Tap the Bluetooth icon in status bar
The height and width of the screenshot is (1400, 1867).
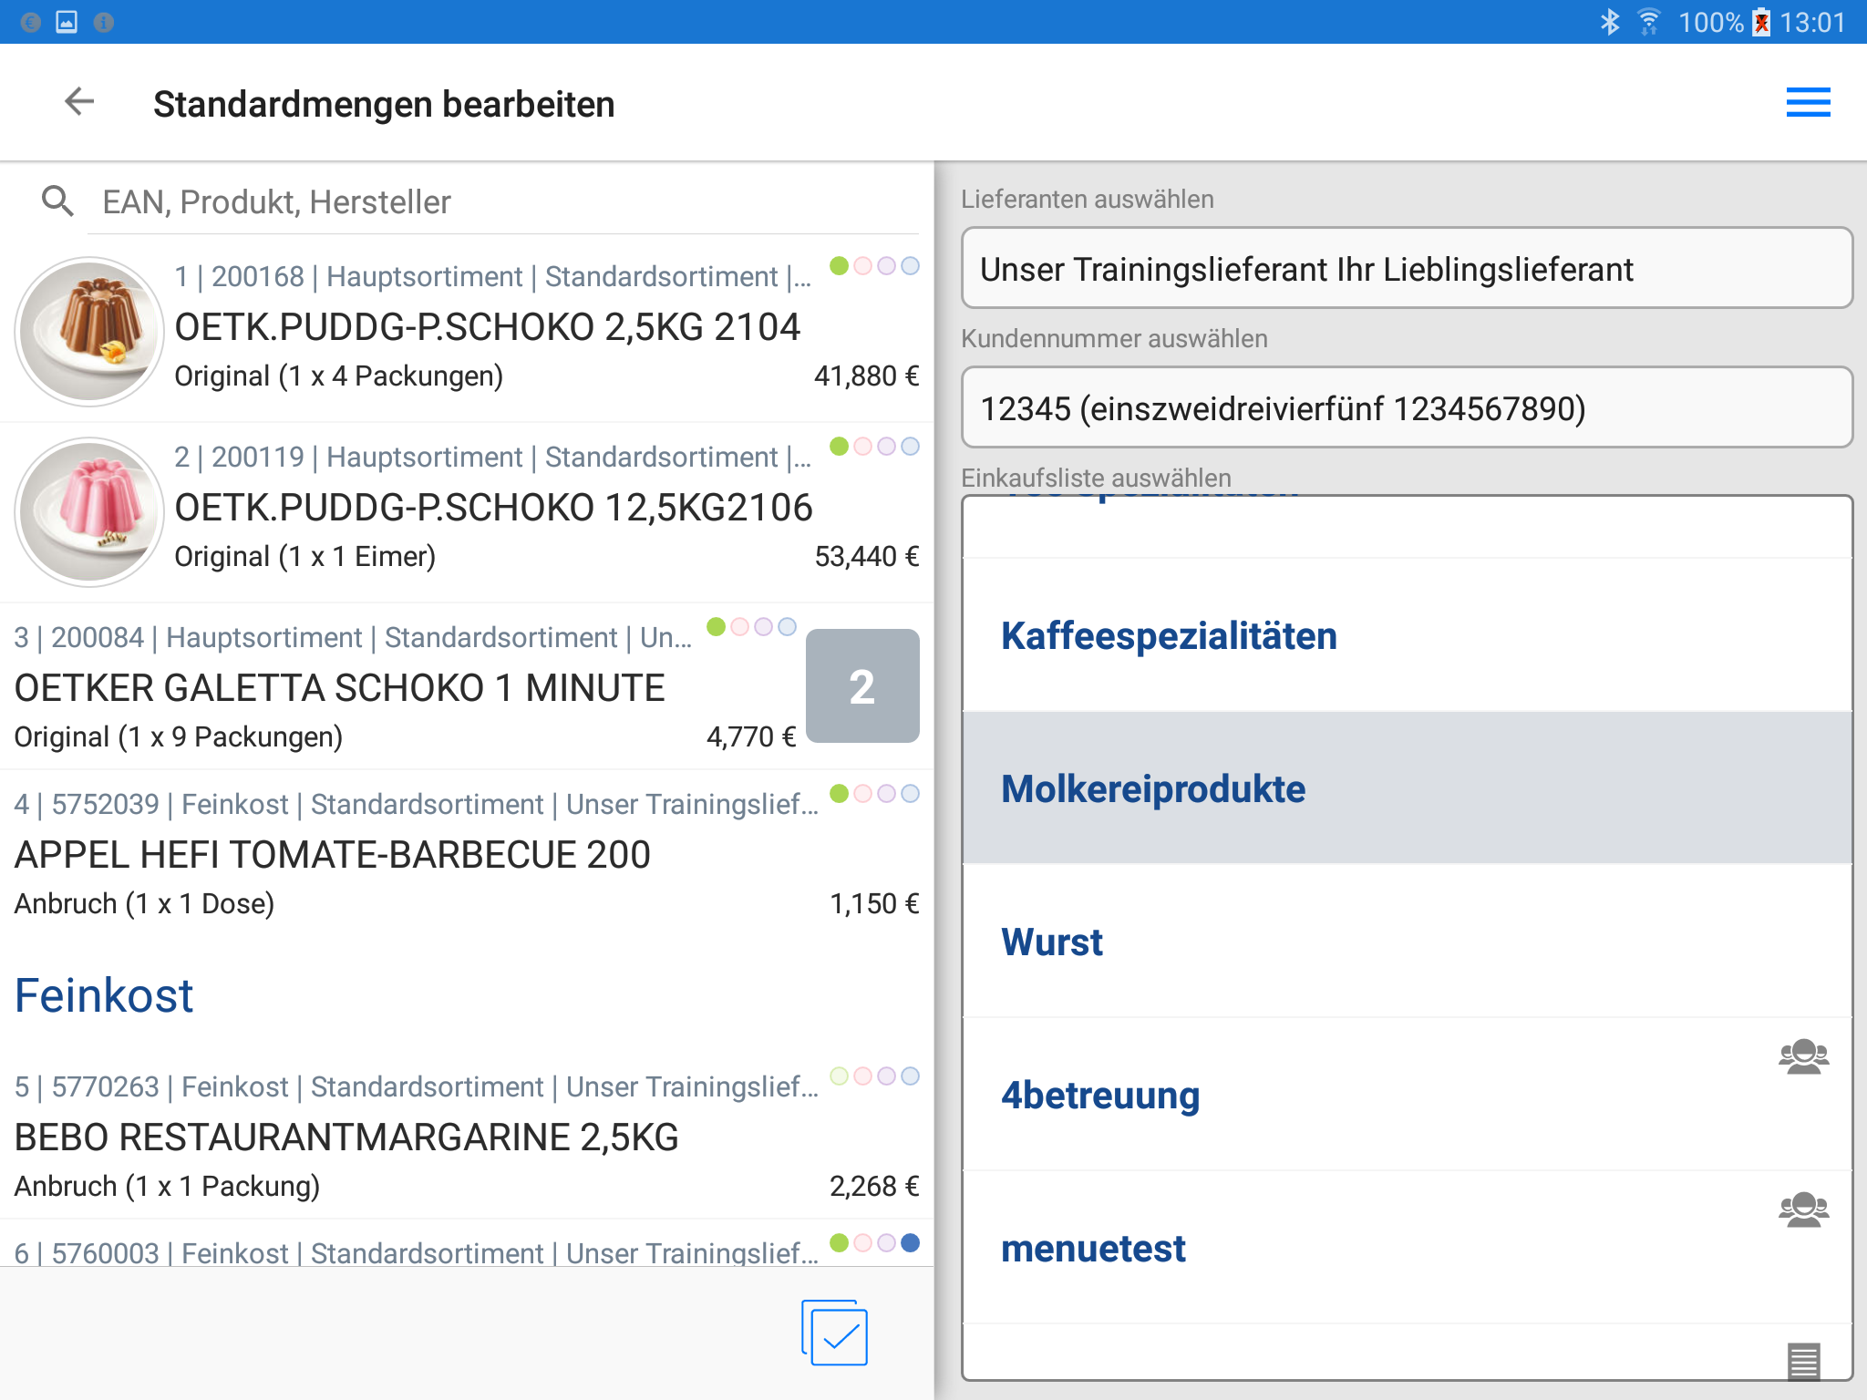click(1610, 22)
